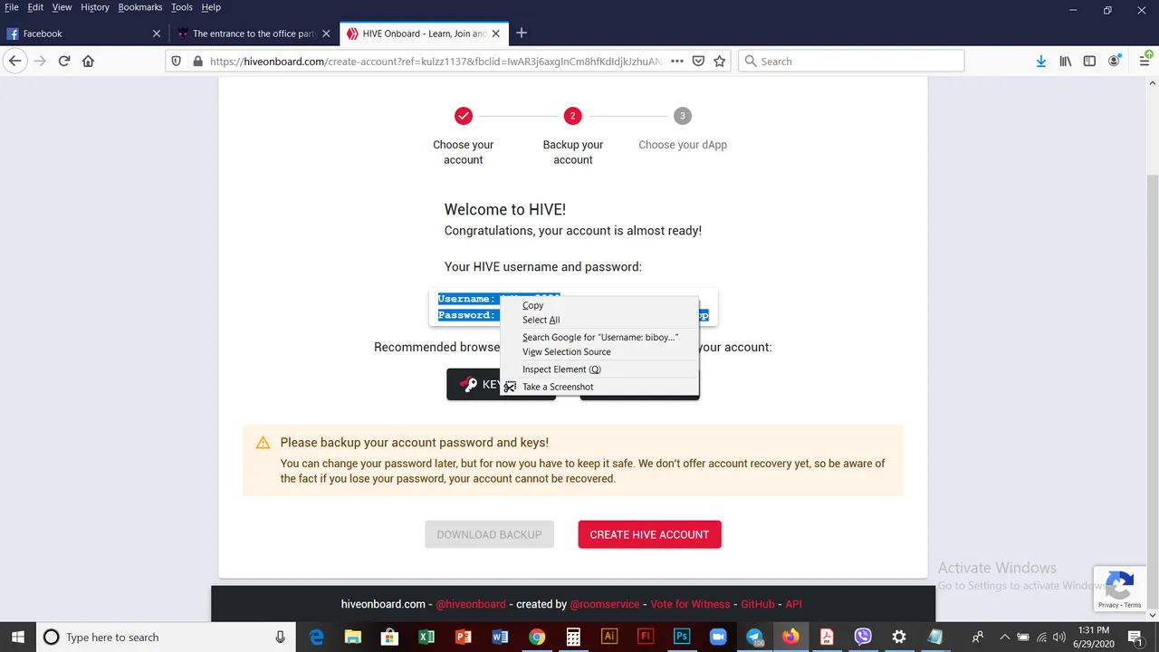Open the View menu
Image resolution: width=1159 pixels, height=652 pixels.
tap(62, 7)
